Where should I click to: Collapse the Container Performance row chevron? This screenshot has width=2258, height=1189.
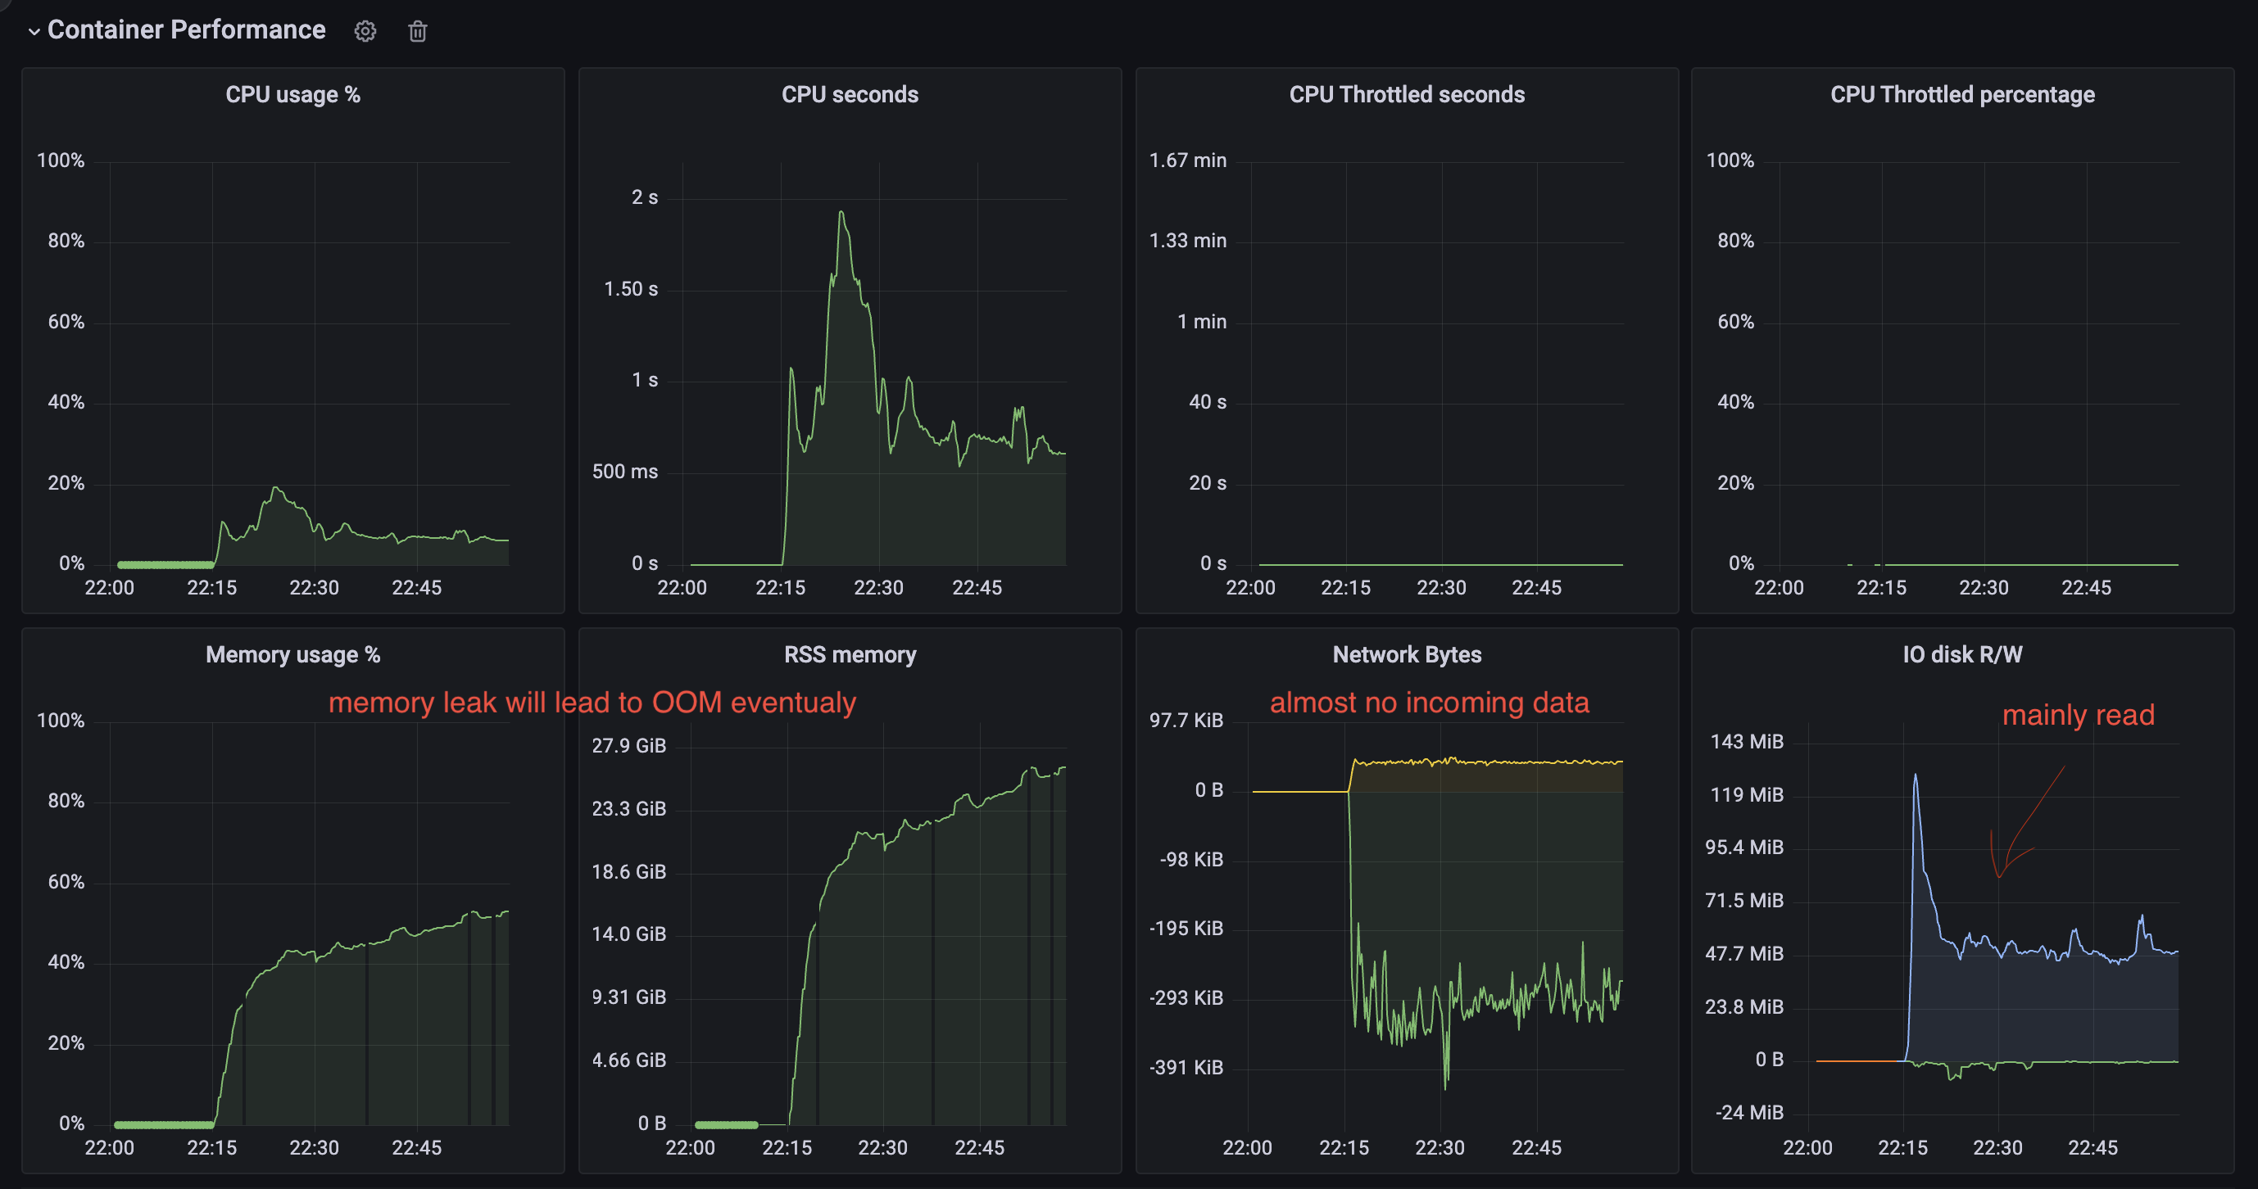pos(34,32)
